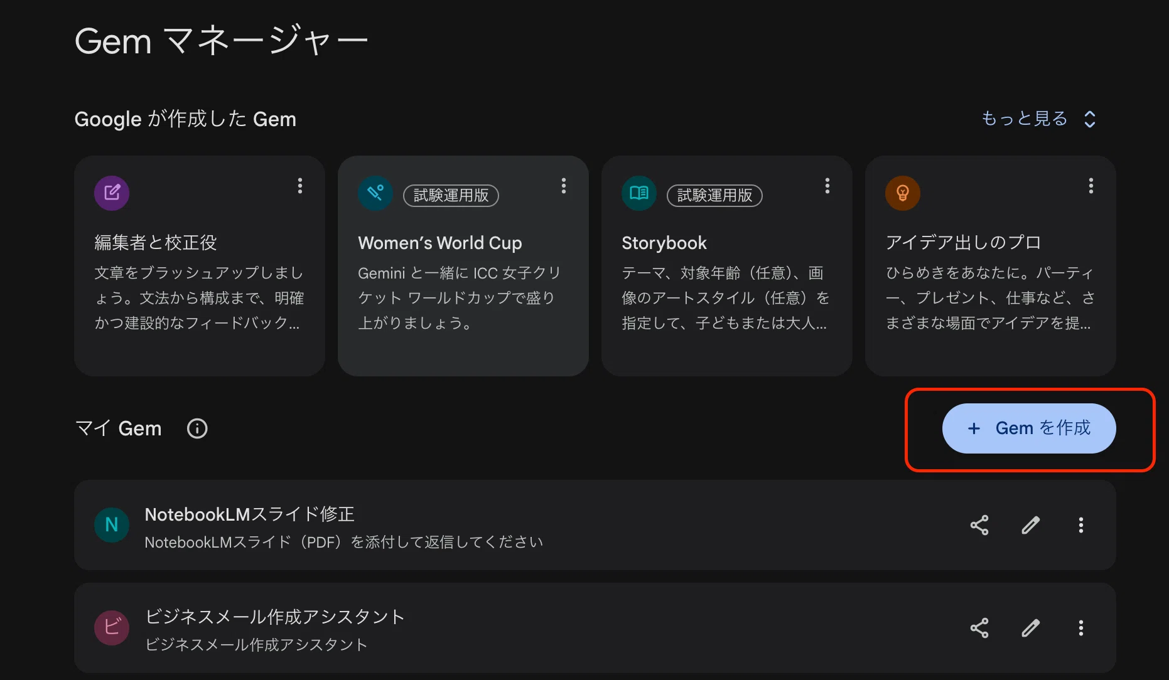Open the Storybook Gem title
The width and height of the screenshot is (1169, 680).
point(664,243)
